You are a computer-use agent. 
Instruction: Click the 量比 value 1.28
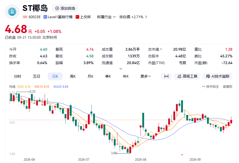click(x=229, y=49)
